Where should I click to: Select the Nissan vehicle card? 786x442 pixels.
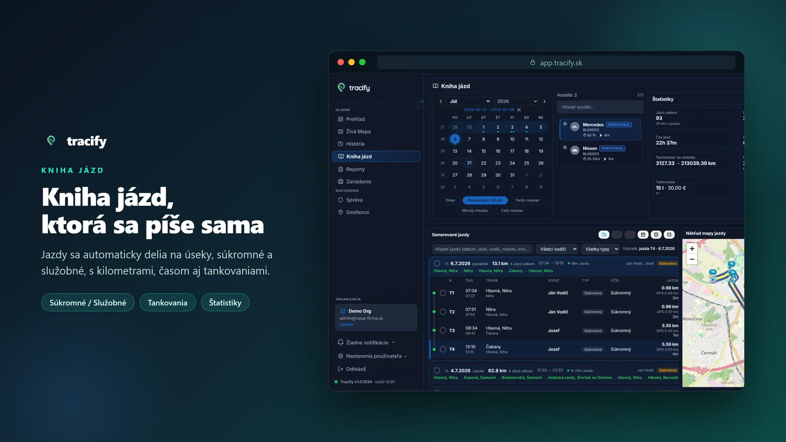pyautogui.click(x=600, y=153)
